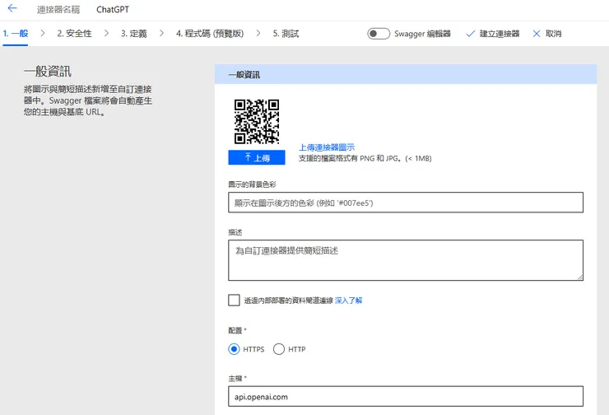Click the chevron after 2. 安全性
Viewport: 609px width, 415px height.
click(x=106, y=34)
